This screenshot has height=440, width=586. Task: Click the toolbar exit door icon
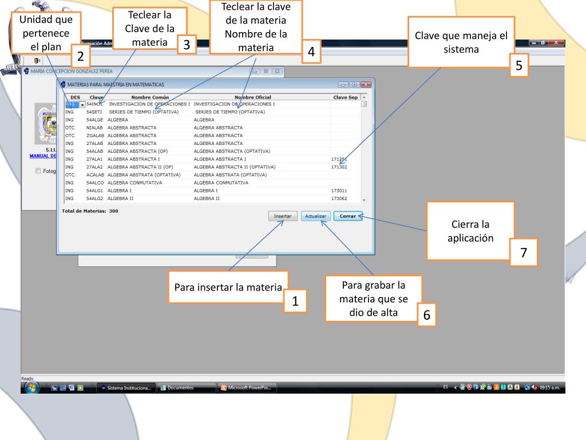[38, 60]
